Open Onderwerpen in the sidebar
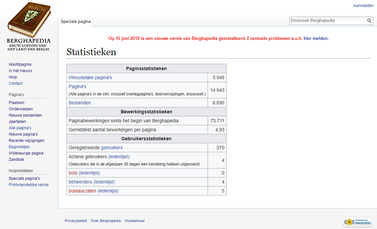The height and width of the screenshot is (229, 377). click(x=21, y=109)
